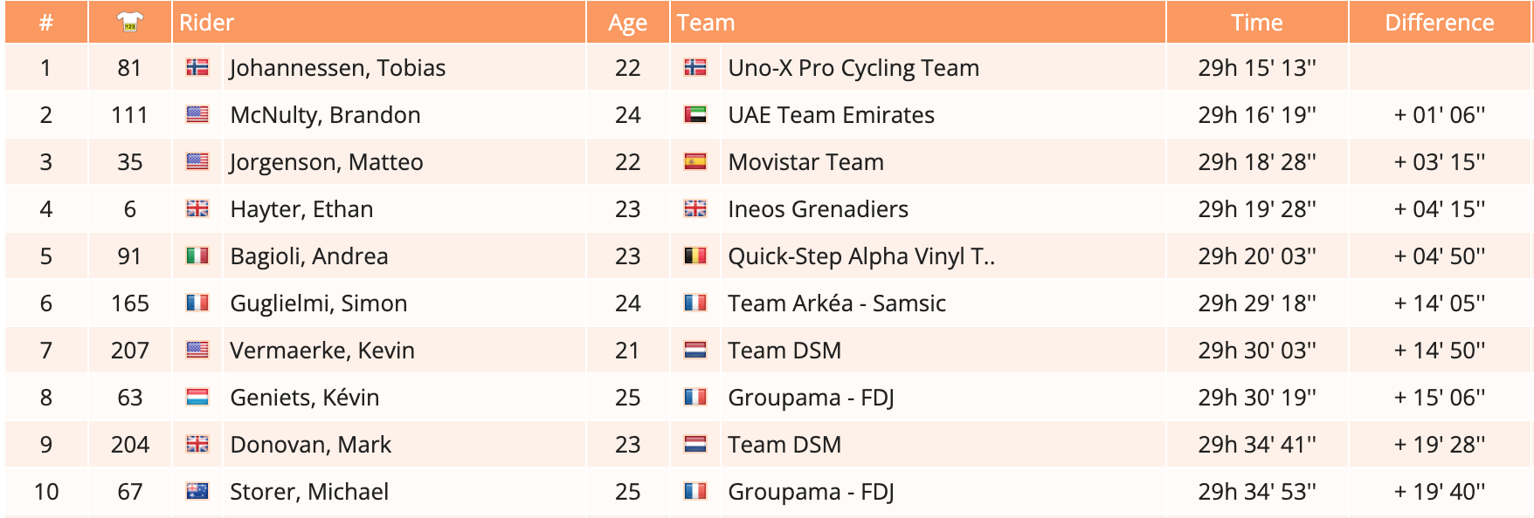The height and width of the screenshot is (518, 1534).
Task: Open rider McNulty, Brandon
Action: [x=325, y=115]
